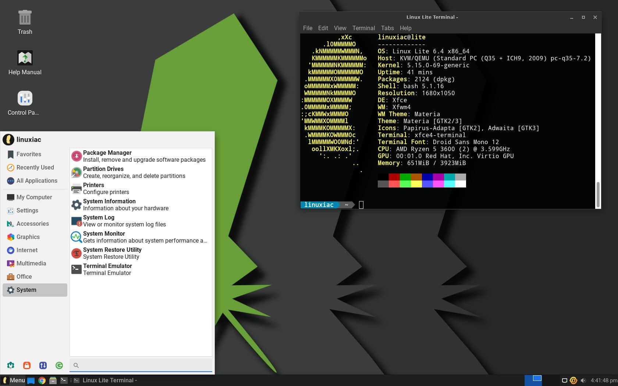The height and width of the screenshot is (386, 618).
Task: Select All Applications in the sidebar
Action: tap(37, 181)
